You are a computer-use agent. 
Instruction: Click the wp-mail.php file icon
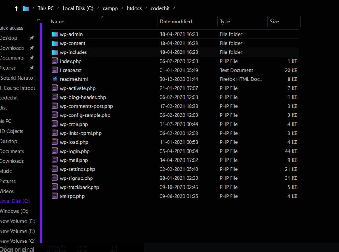[55, 160]
